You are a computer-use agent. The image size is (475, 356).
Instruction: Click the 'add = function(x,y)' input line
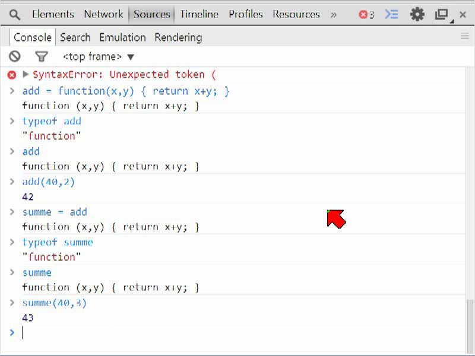point(126,91)
